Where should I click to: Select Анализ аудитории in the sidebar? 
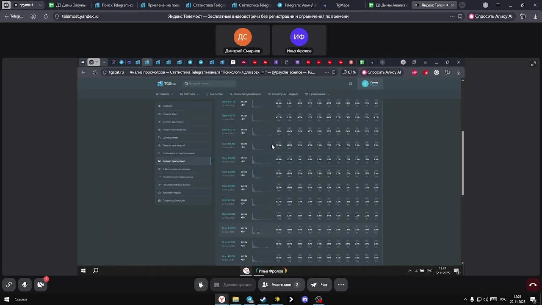coord(183,122)
